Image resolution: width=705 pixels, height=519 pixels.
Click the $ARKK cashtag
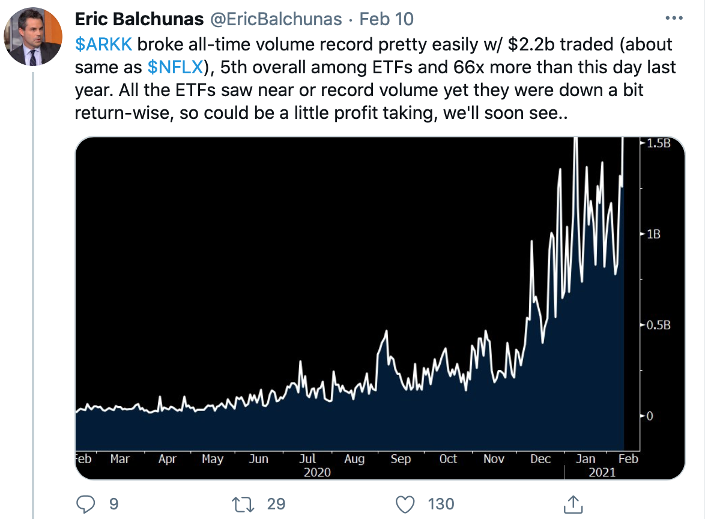pyautogui.click(x=103, y=44)
